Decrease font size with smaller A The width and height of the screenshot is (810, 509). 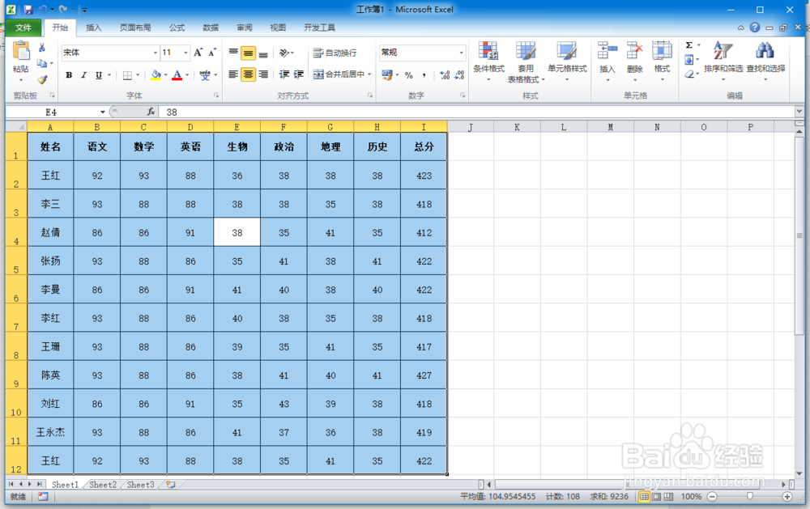click(212, 52)
